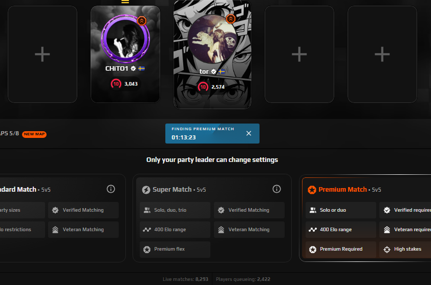The height and width of the screenshot is (285, 431).
Task: Click CHiTO1's orange premium rank badge
Action: (x=142, y=21)
